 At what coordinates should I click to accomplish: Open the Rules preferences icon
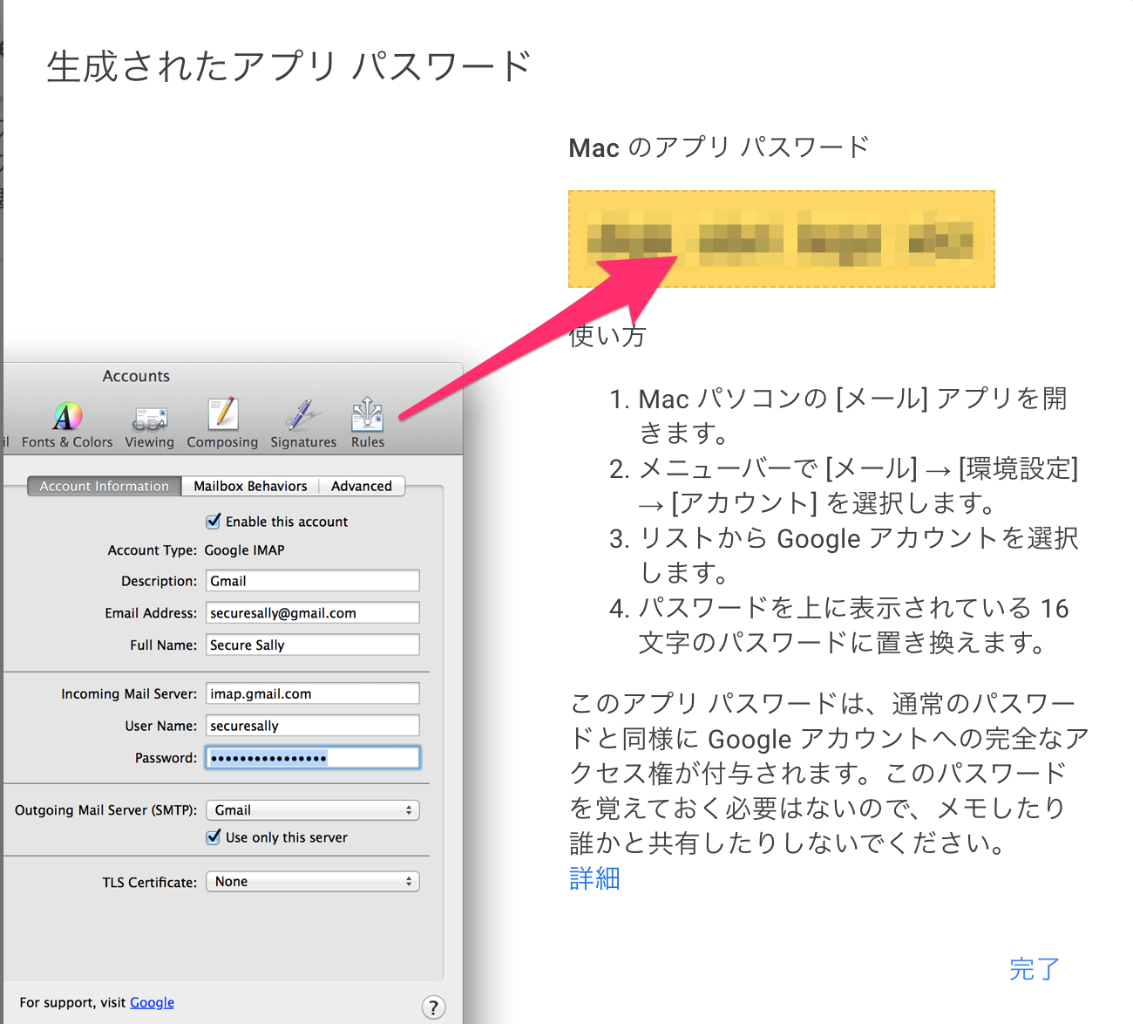click(368, 425)
